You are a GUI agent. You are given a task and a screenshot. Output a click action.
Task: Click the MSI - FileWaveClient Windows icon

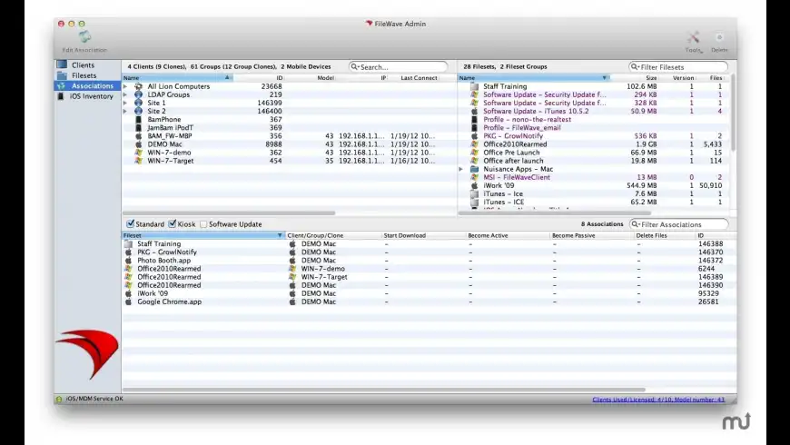(x=474, y=177)
